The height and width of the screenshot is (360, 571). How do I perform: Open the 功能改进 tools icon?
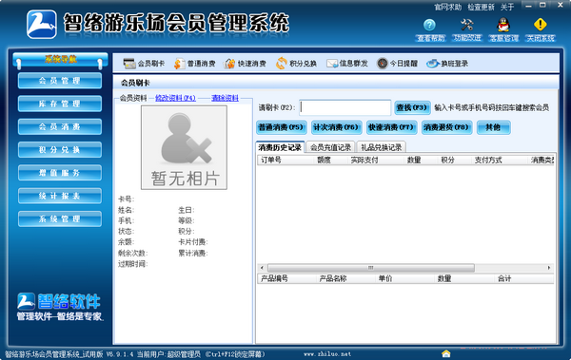coord(466,25)
